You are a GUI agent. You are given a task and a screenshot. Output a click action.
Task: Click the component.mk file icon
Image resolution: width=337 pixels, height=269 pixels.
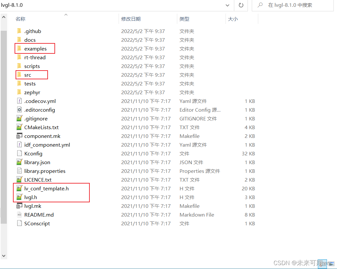[19, 136]
